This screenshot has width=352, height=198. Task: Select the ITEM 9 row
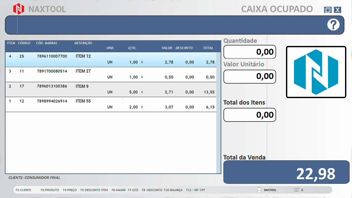pyautogui.click(x=111, y=89)
